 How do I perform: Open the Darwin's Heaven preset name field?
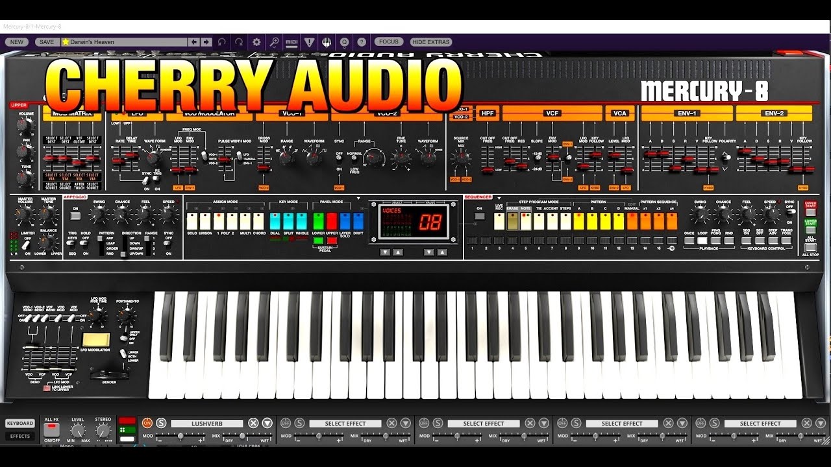click(123, 42)
